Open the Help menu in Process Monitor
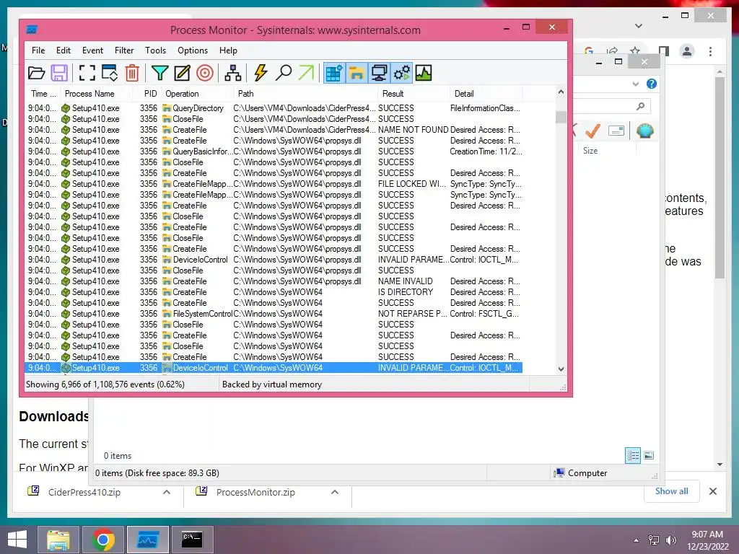Screen dimensions: 739x554 tap(228, 50)
